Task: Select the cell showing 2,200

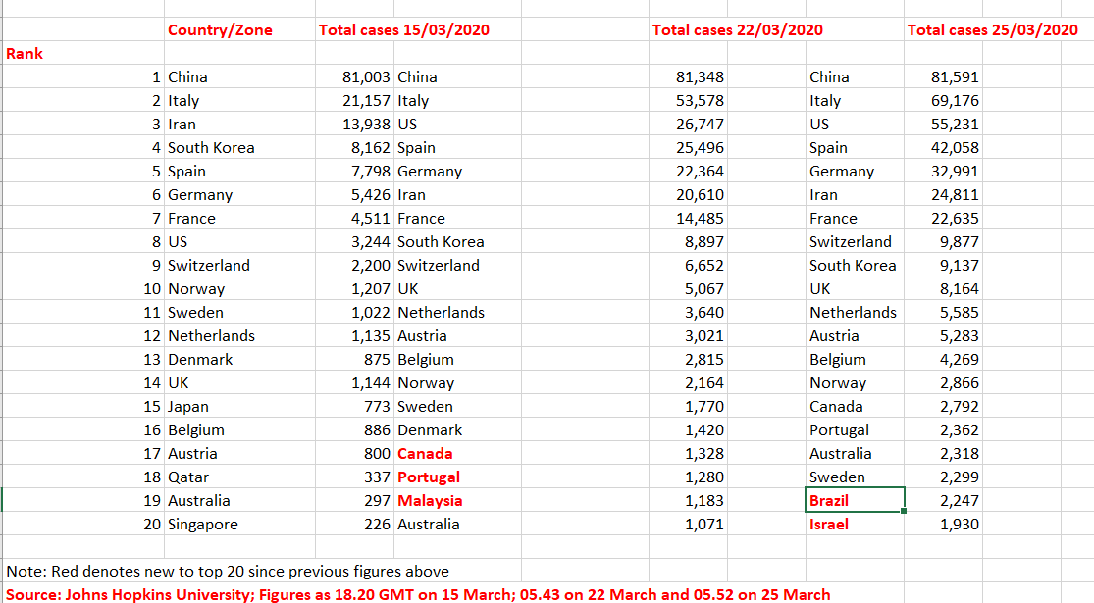Action: click(x=354, y=265)
